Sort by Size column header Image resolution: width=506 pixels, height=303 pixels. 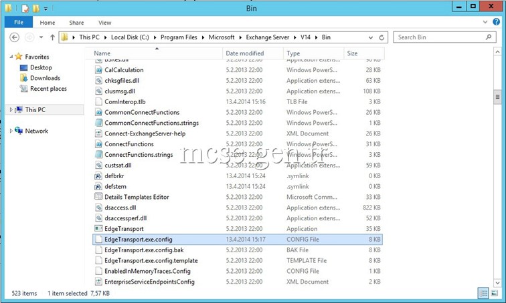coord(364,53)
